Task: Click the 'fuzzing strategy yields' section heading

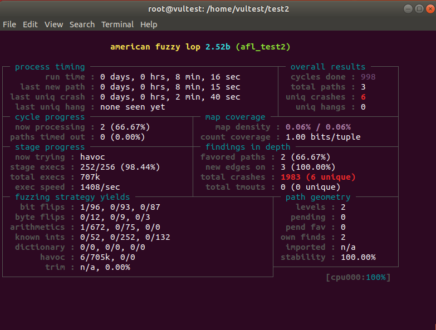Action: pos(72,197)
